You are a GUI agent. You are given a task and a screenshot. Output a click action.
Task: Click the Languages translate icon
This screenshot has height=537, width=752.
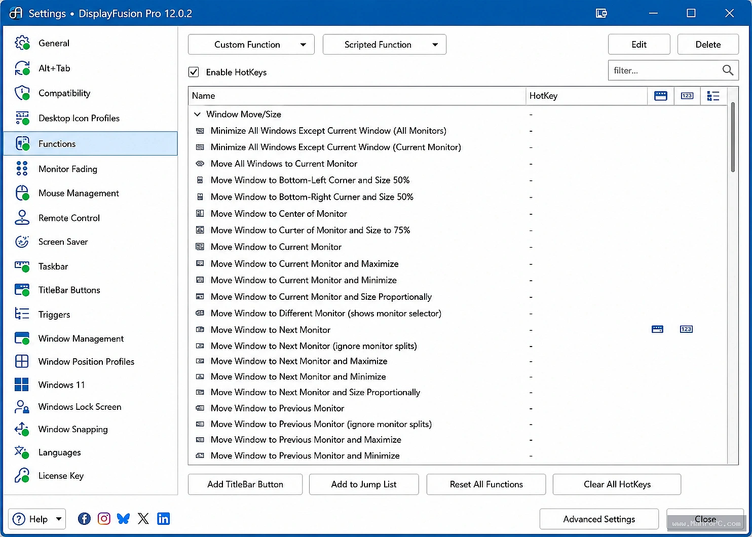[x=22, y=452]
